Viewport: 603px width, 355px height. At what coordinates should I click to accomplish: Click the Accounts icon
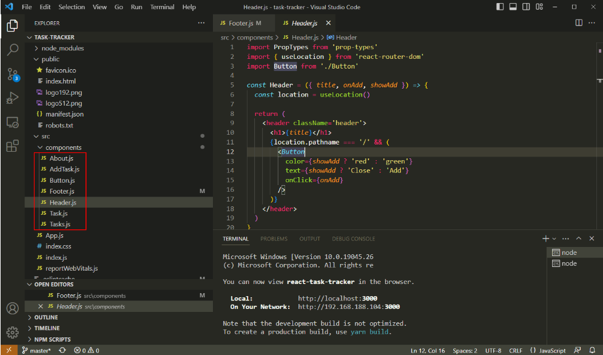tap(12, 309)
